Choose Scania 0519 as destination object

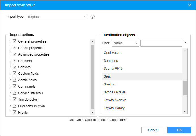coord(142,69)
